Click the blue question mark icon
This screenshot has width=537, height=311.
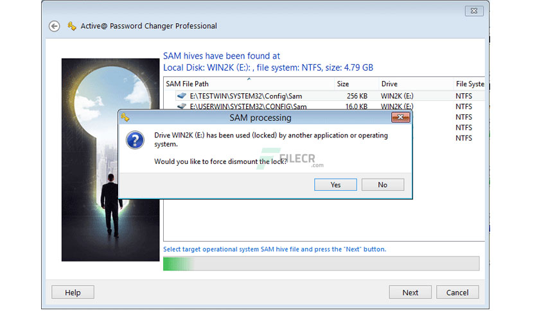(135, 140)
